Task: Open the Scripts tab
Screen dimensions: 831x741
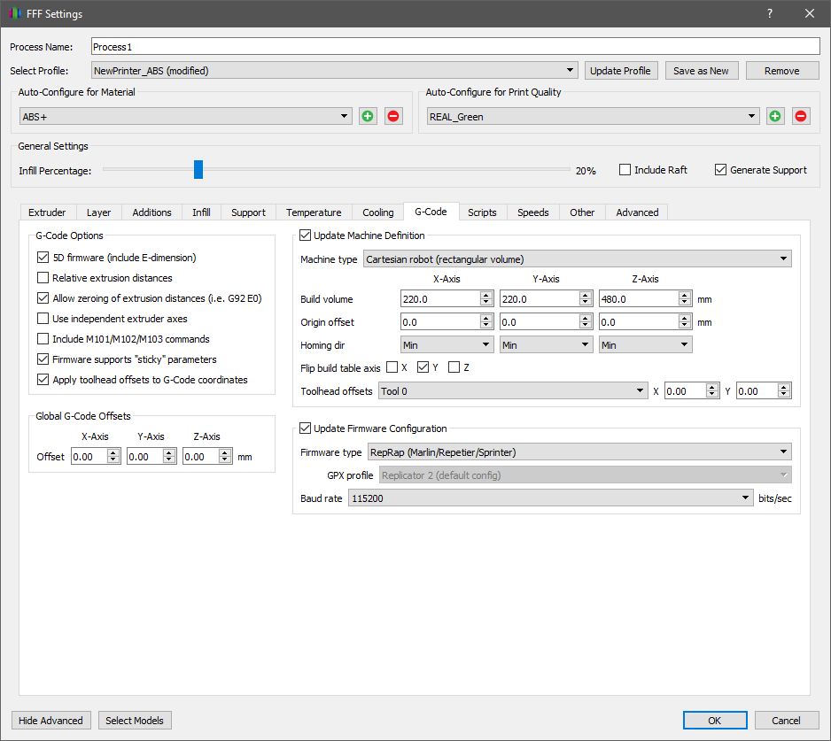Action: pos(482,212)
